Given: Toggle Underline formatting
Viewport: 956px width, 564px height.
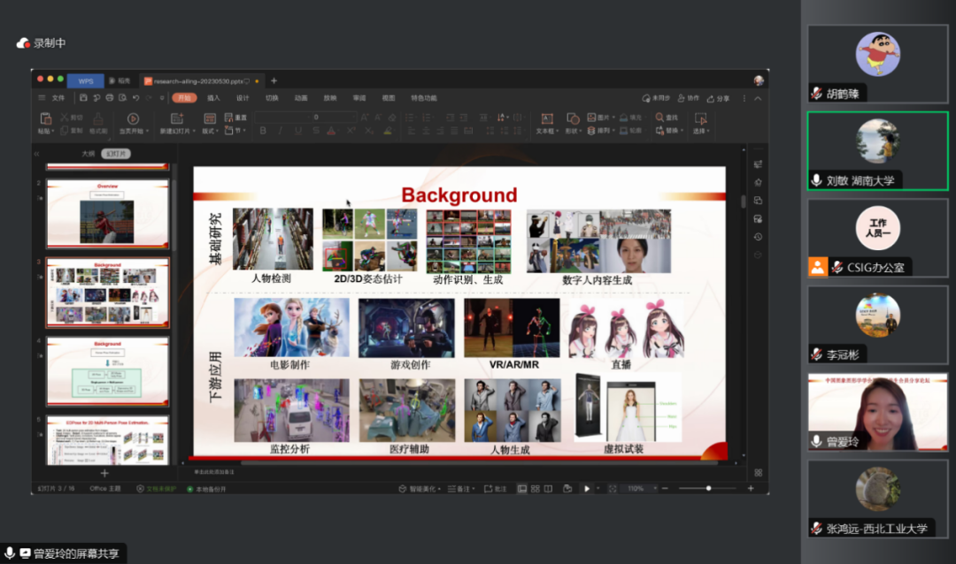Looking at the screenshot, I should [298, 130].
